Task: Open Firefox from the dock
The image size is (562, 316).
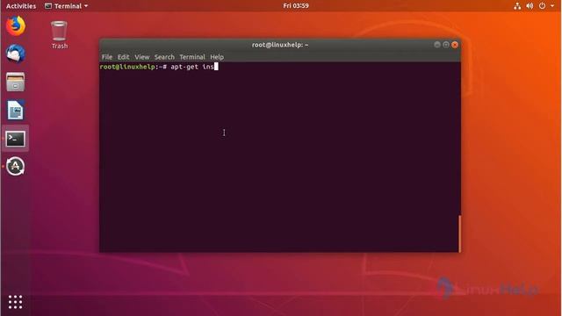Action: 16,25
